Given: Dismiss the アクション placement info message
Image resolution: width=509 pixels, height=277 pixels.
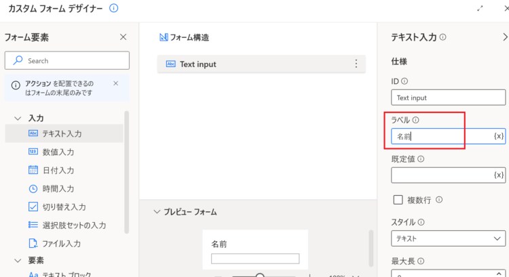Looking at the screenshot, I should [x=115, y=83].
